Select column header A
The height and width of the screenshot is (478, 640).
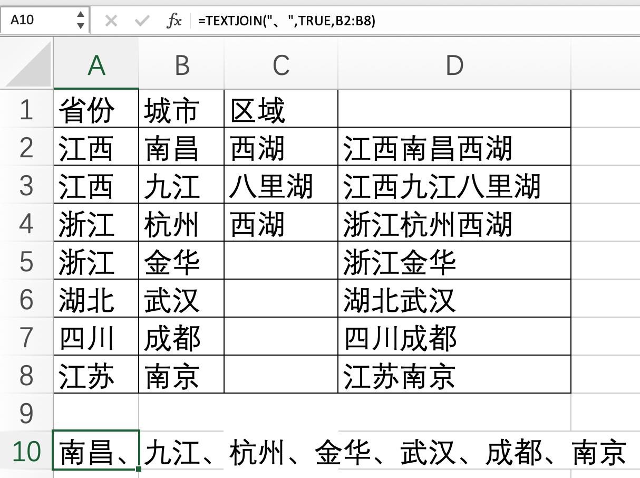(x=95, y=63)
